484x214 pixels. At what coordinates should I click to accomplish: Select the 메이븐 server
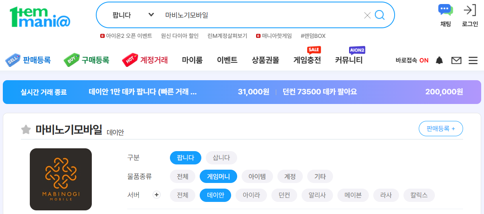353,195
